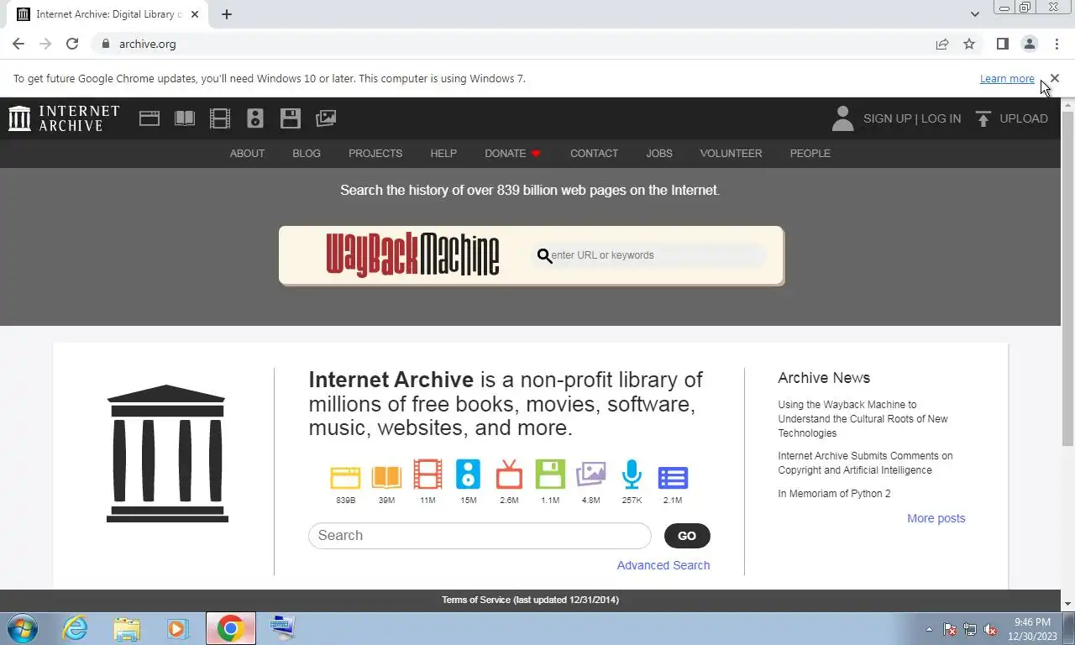Expand the Chrome tab search dropdown arrow
The width and height of the screenshot is (1075, 645).
click(x=974, y=14)
